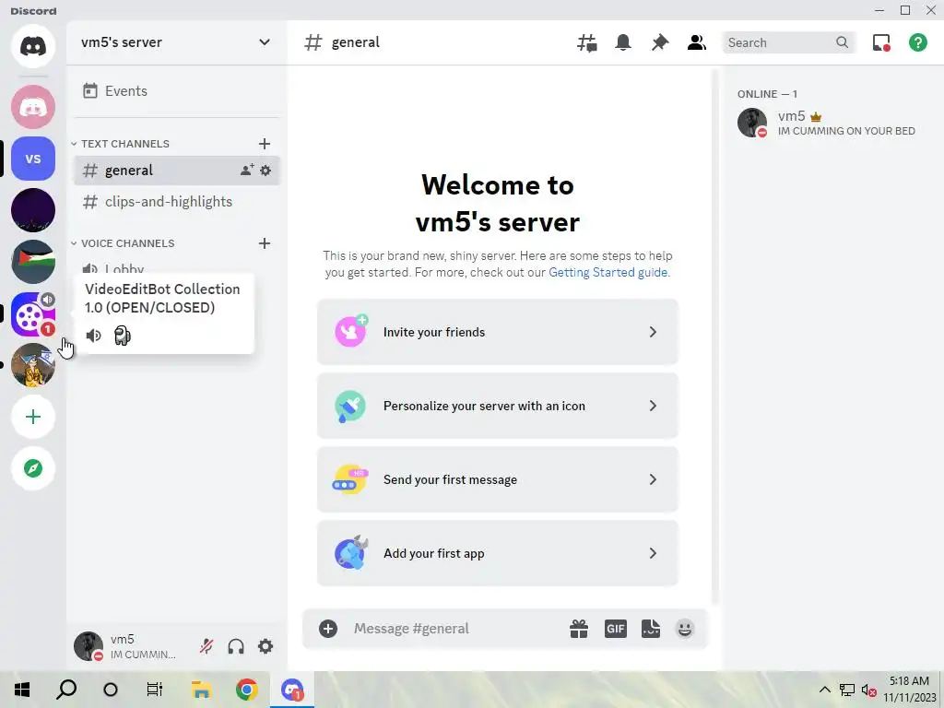The image size is (944, 708).
Task: Create invite for general channel
Action: (247, 171)
